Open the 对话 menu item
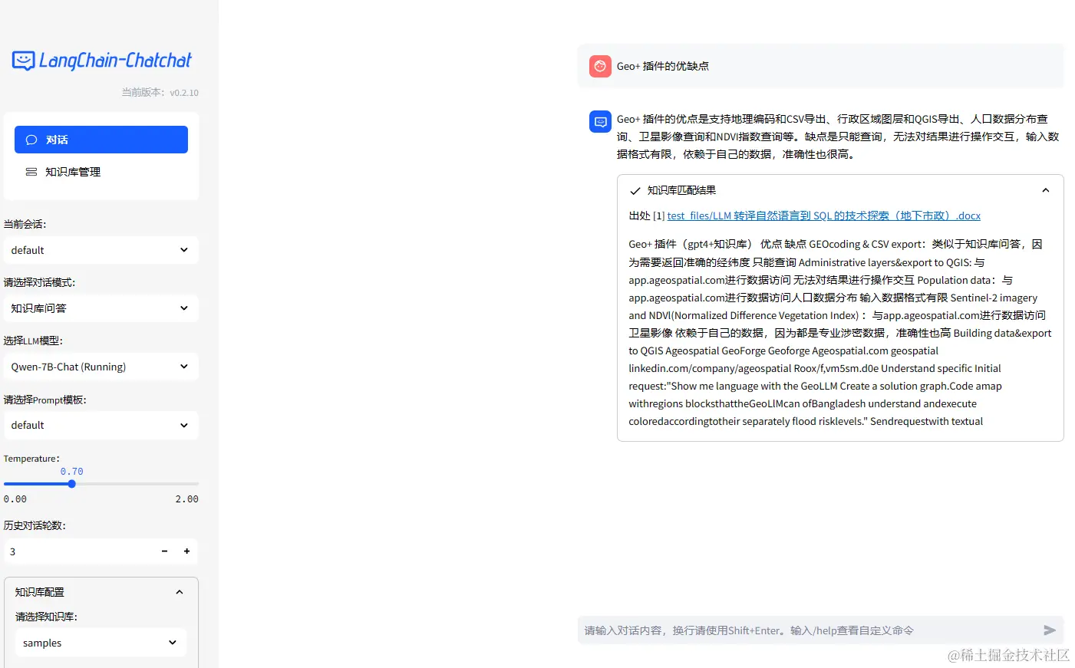The image size is (1075, 668). (x=101, y=140)
